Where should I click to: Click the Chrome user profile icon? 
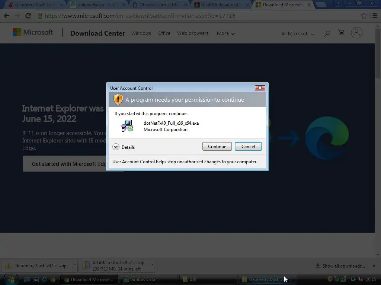338,3
